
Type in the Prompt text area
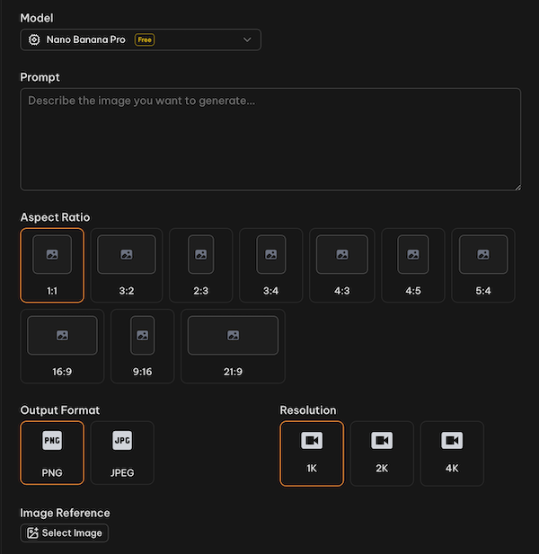269,139
